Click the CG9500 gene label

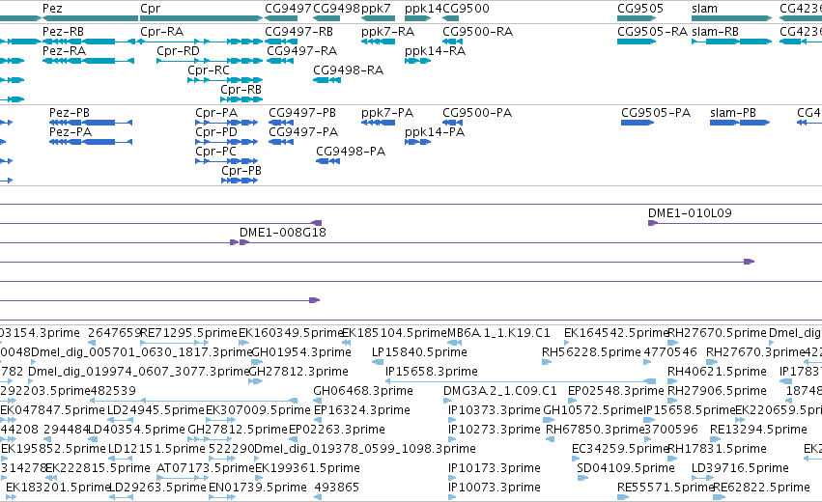[466, 9]
